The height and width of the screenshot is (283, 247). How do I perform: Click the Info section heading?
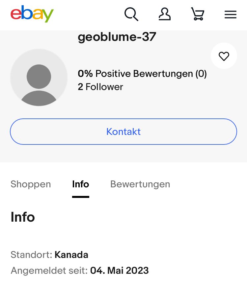[23, 217]
